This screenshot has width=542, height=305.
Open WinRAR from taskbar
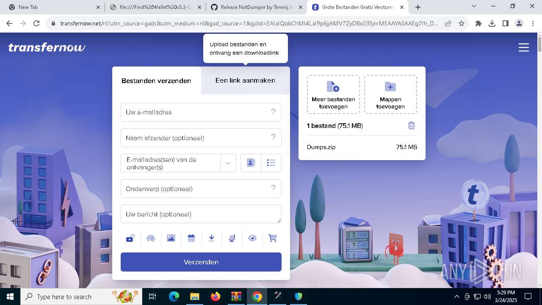[x=236, y=297]
